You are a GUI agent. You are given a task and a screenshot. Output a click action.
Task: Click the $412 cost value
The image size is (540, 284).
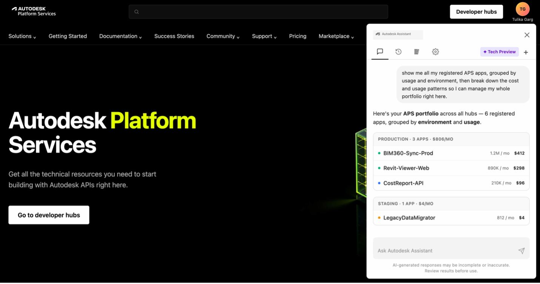(519, 153)
